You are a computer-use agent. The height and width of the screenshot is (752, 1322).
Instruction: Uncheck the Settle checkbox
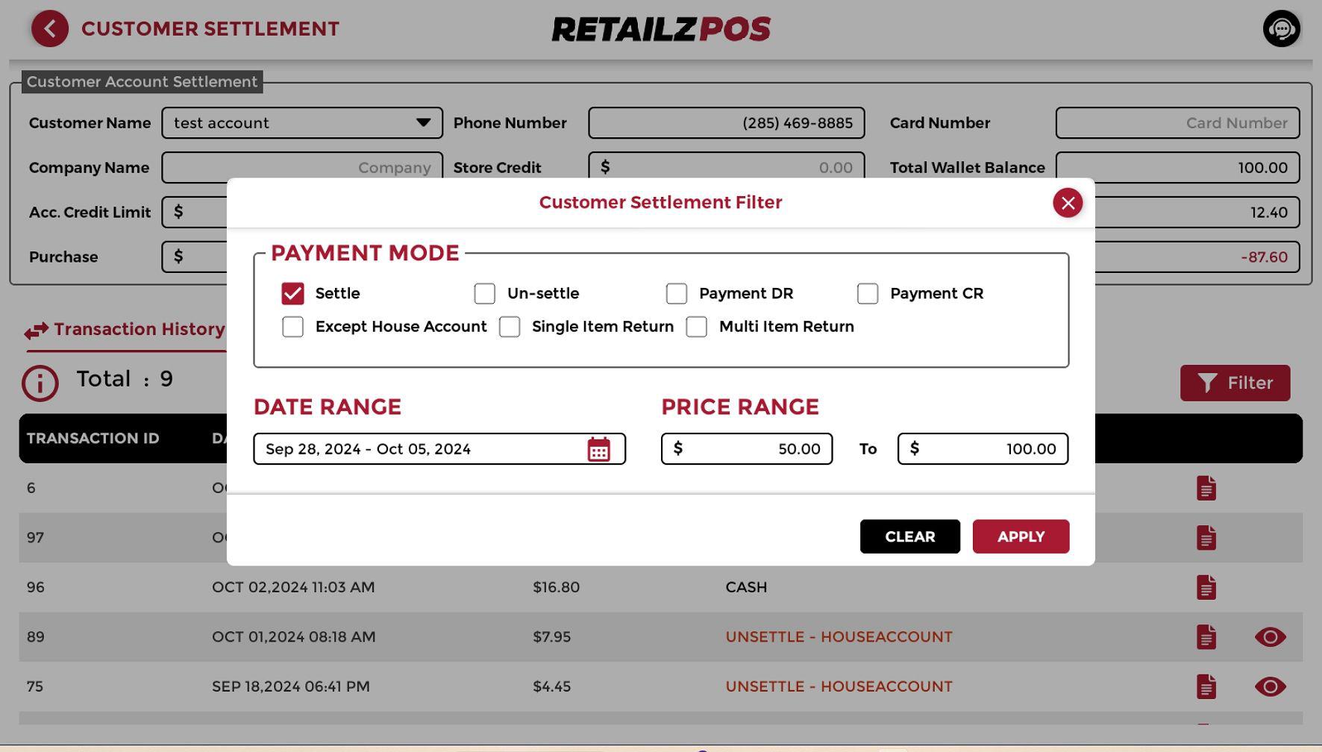click(x=292, y=294)
